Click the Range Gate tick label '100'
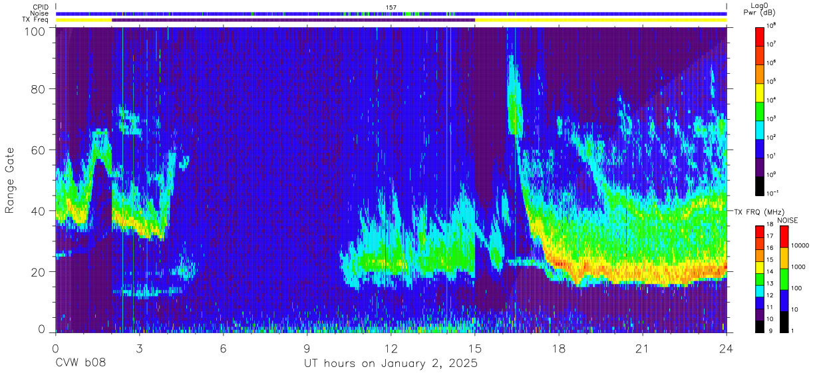The width and height of the screenshot is (817, 377). [36, 31]
